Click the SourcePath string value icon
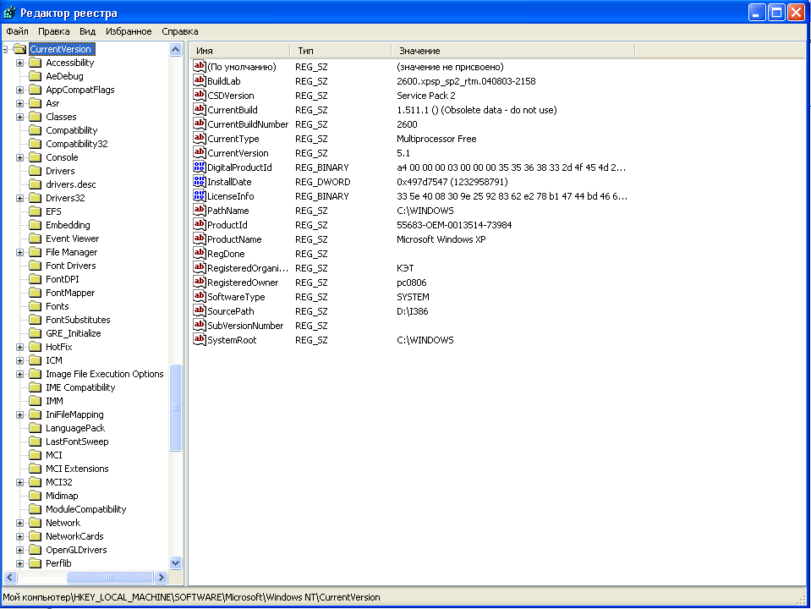 click(199, 310)
